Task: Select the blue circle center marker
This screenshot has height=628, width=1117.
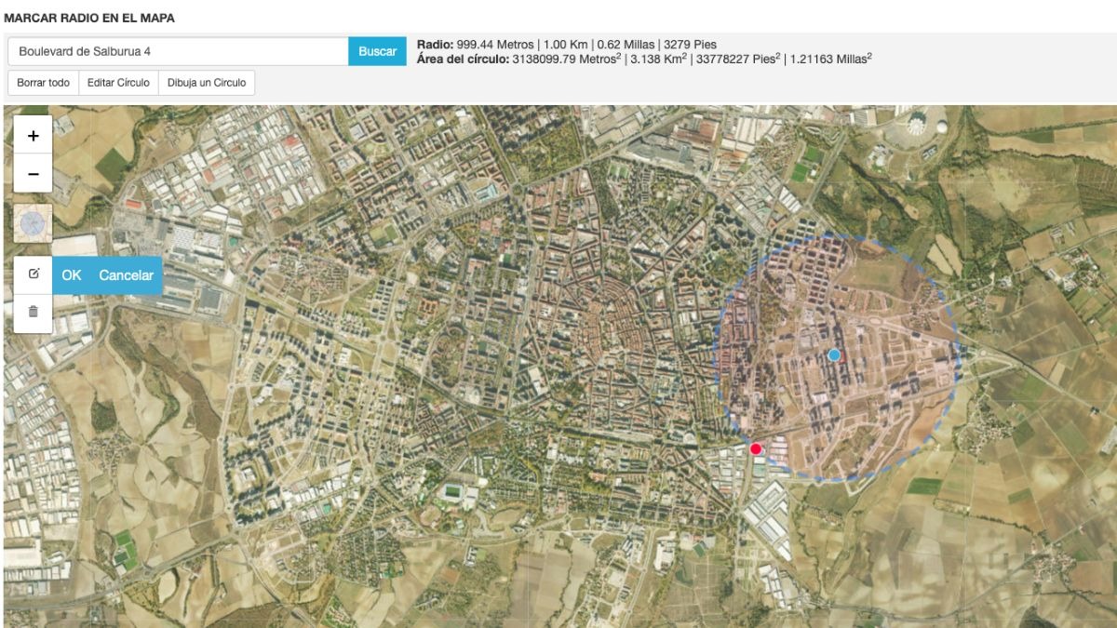Action: 835,354
